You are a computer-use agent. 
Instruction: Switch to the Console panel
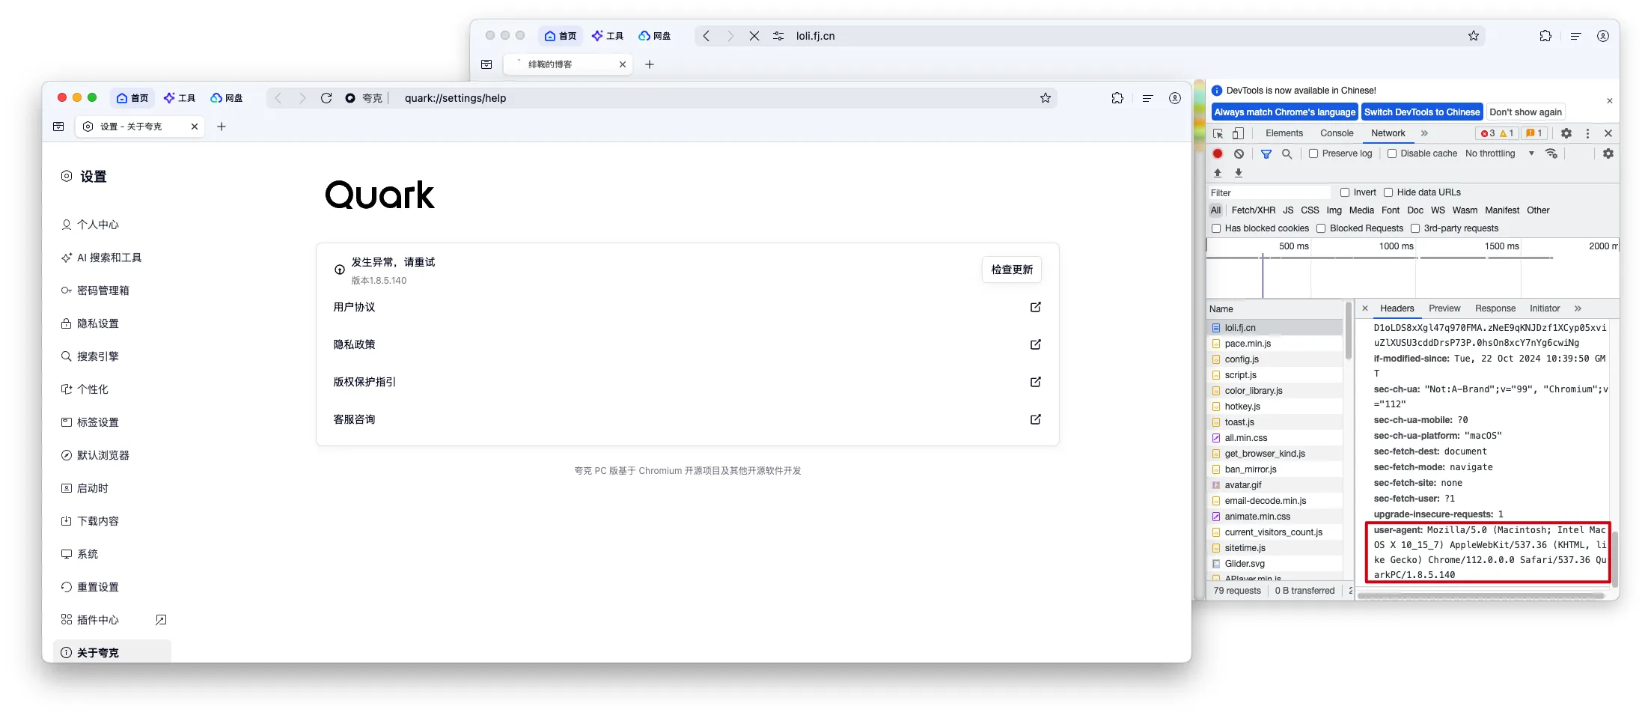pos(1337,133)
